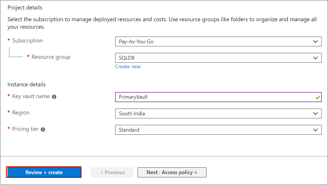
Task: Click the Region dropdown chevron arrow
Action: tap(316, 113)
